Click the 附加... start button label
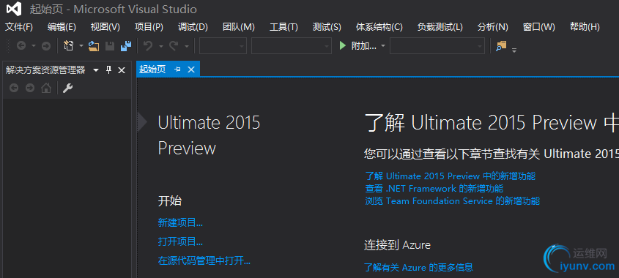The height and width of the screenshot is (278, 619). click(363, 46)
